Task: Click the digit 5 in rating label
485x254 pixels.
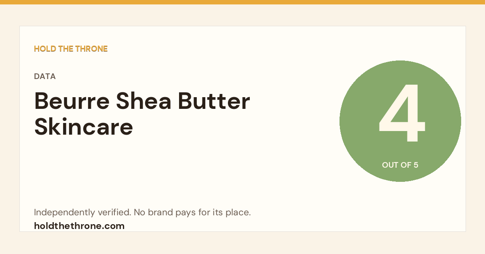Action: tap(416, 165)
